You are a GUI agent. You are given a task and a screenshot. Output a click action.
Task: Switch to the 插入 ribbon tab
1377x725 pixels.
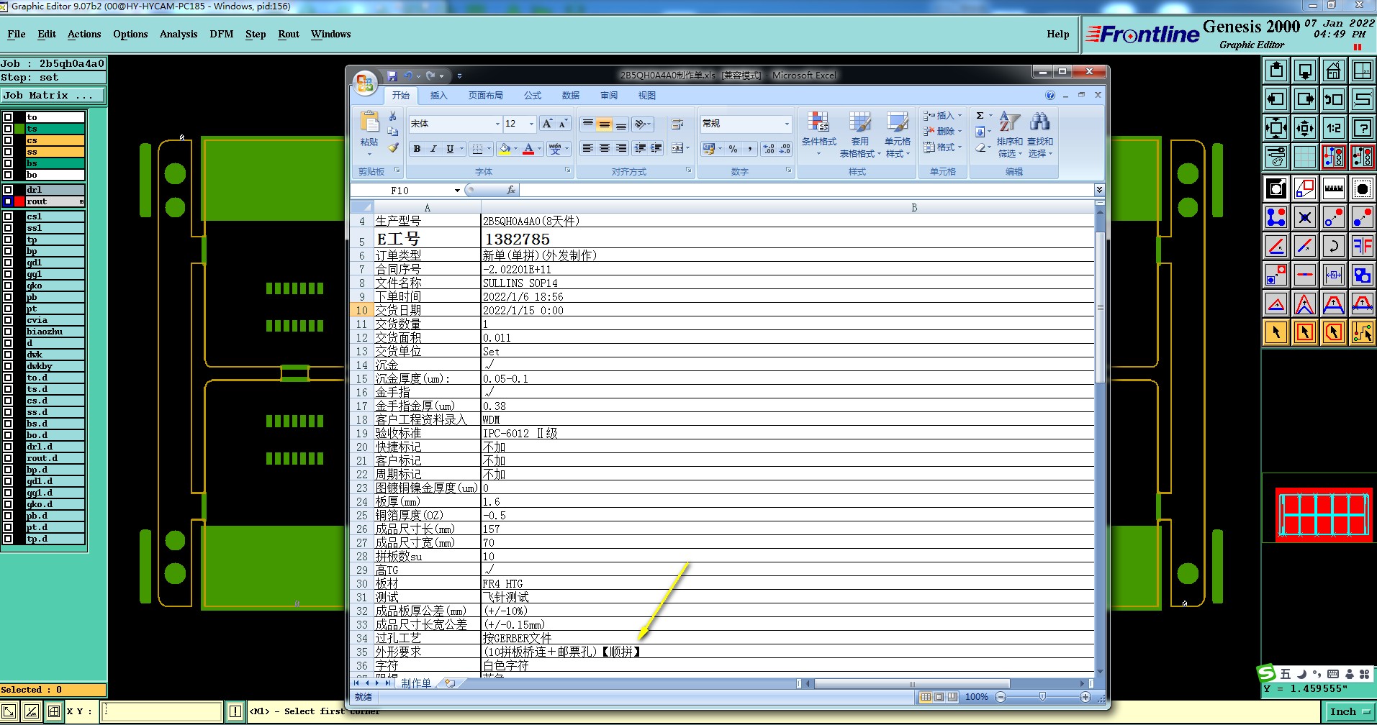click(x=438, y=95)
